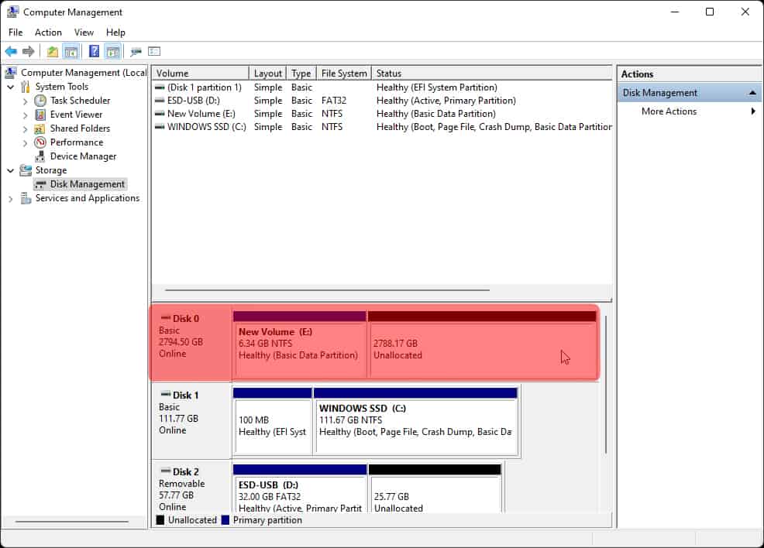This screenshot has width=764, height=548.
Task: Select the 2788.17 GB Unallocated space on Disk 0
Action: coord(483,344)
